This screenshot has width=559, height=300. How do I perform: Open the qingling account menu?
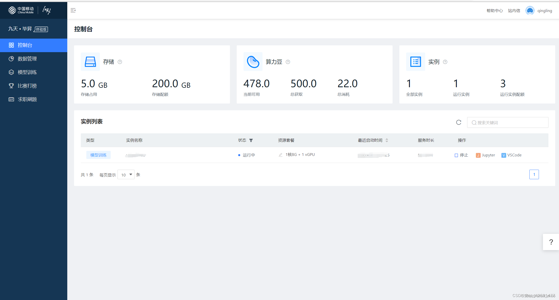[545, 11]
